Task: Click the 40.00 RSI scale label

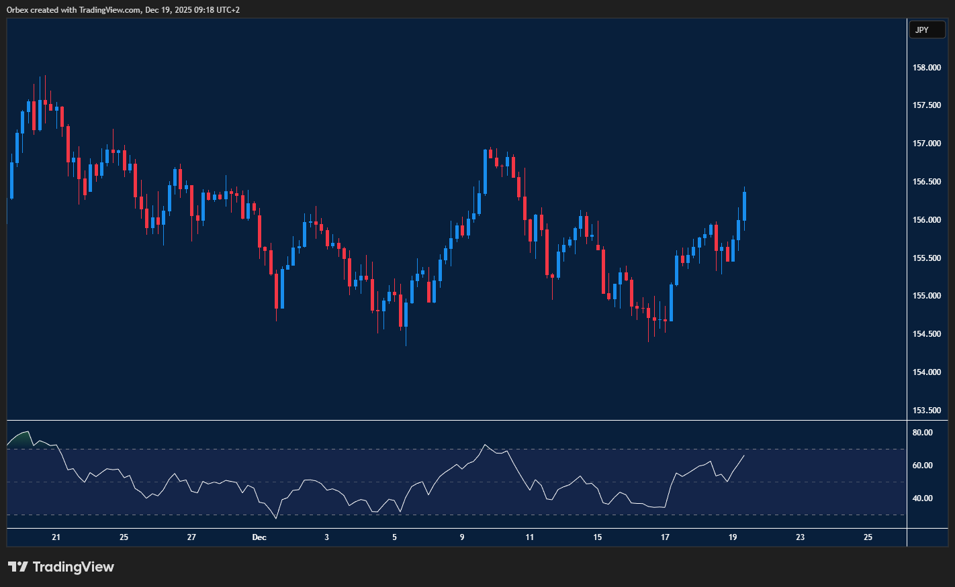Action: (x=922, y=498)
